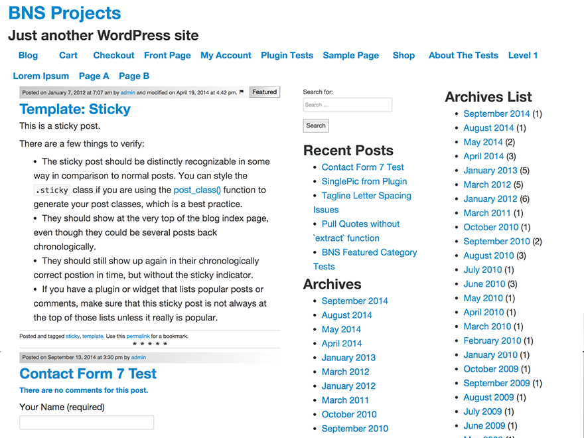Open the Checkout page from the navigation
584x438 pixels.
[113, 55]
